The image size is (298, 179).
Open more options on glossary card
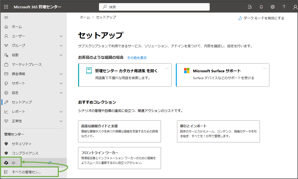click(167, 68)
